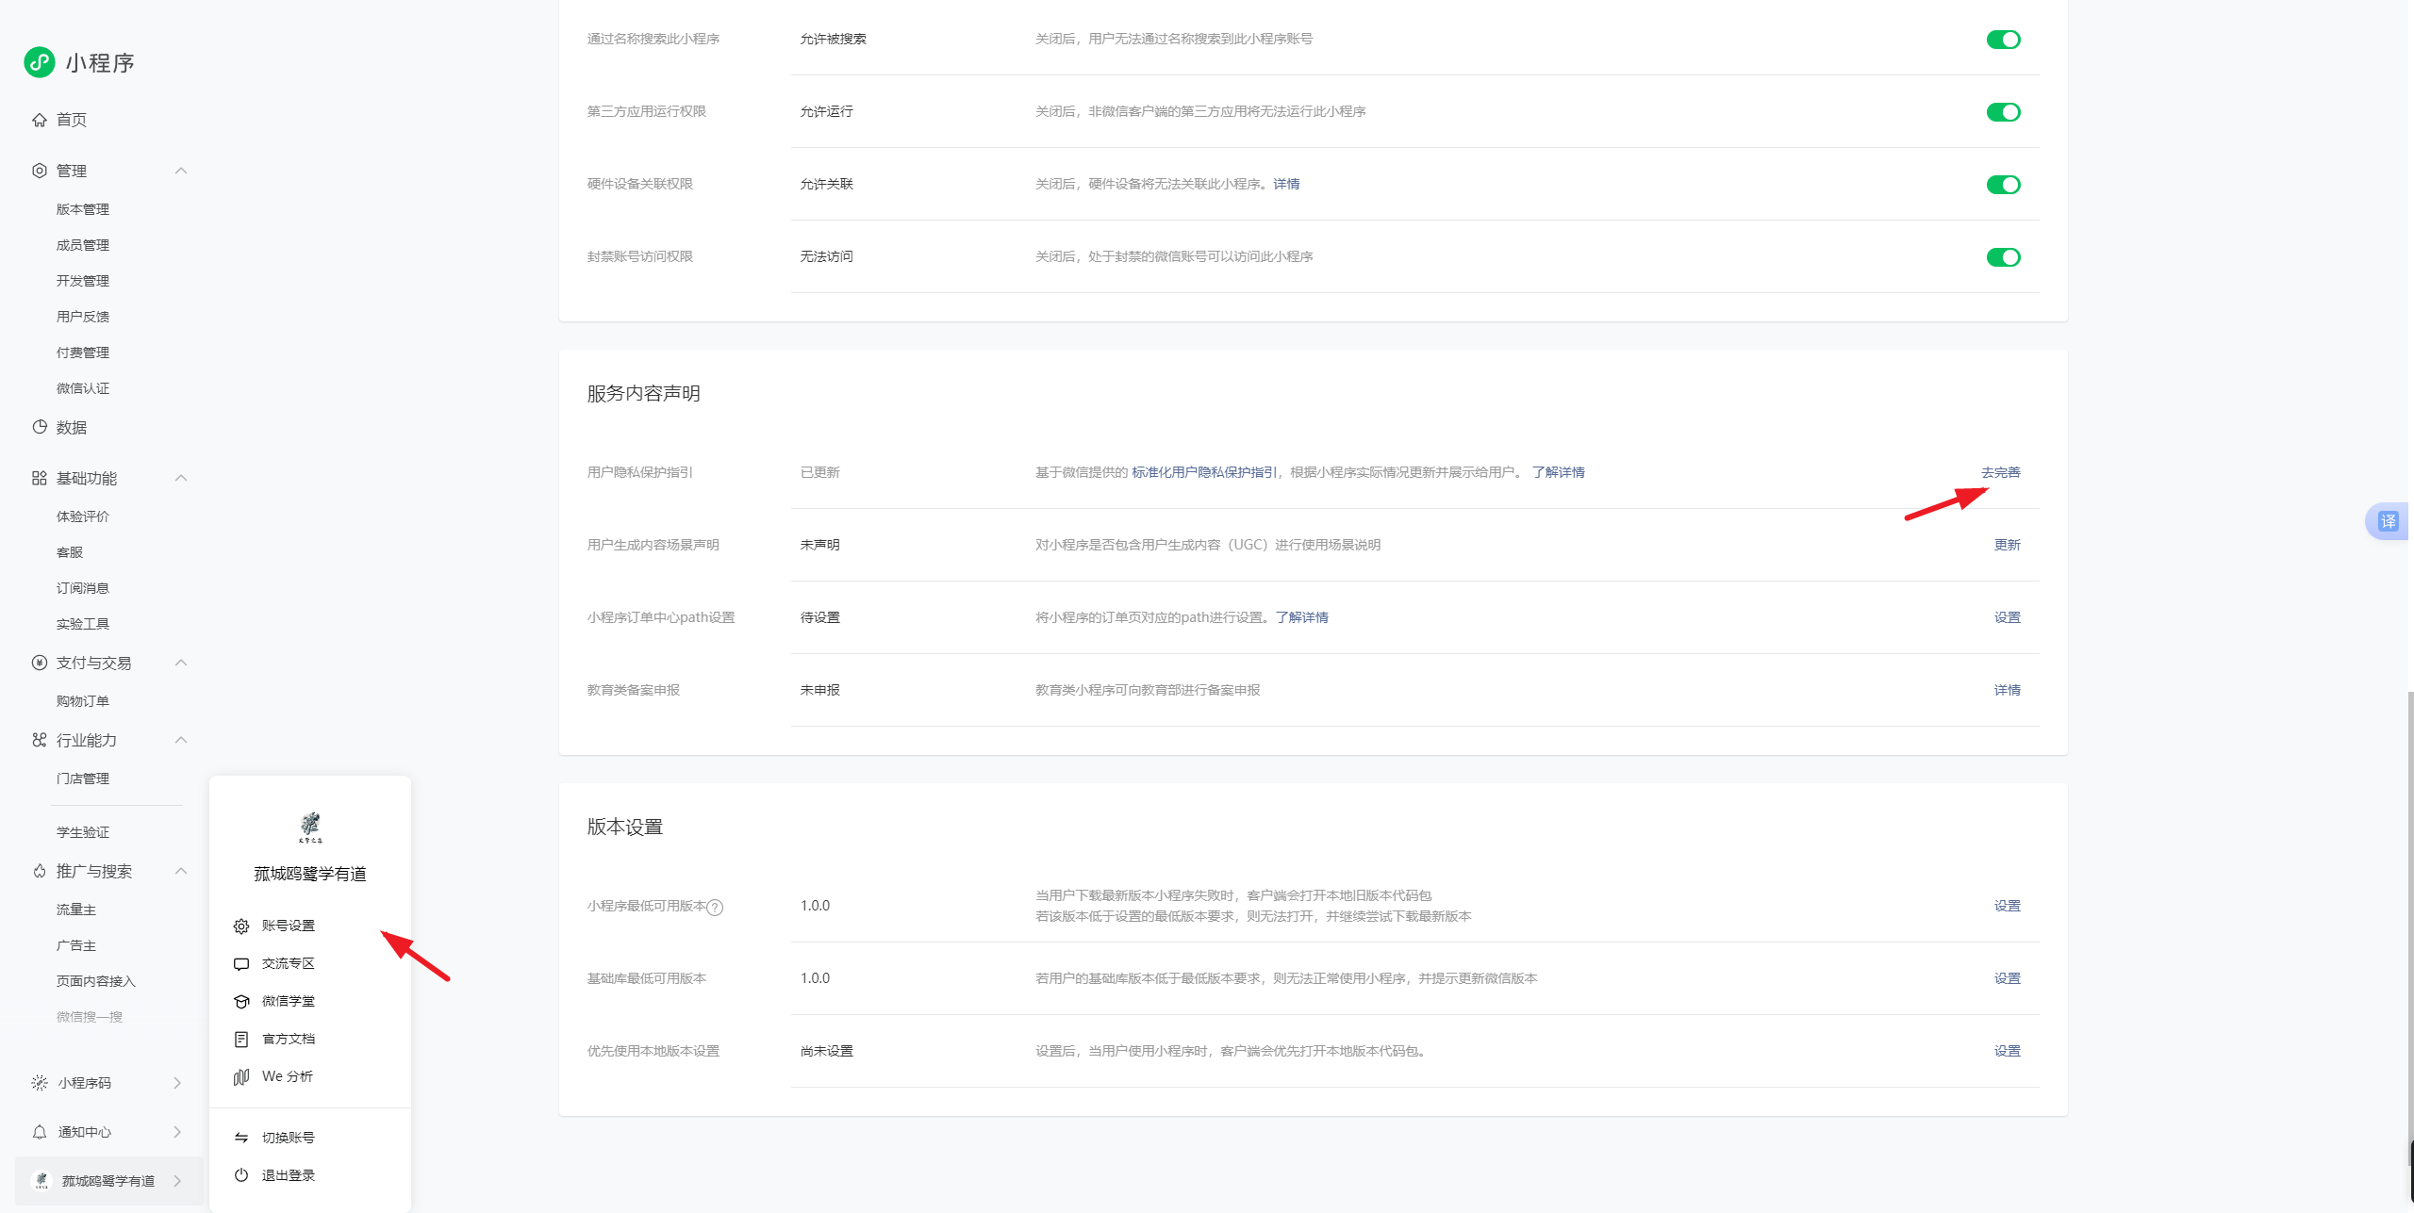Click the account avatar in the popup menu
The height and width of the screenshot is (1213, 2414).
[310, 827]
